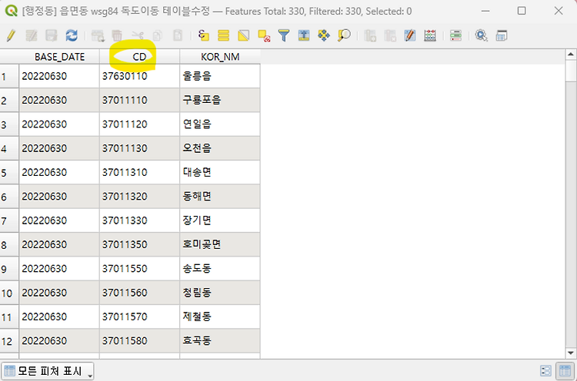Viewport: 577px width, 381px height.
Task: Click the paste features clipboard icon
Action: 178,35
